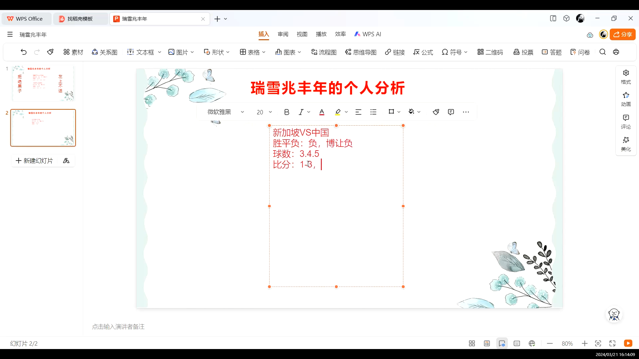Click the undo arrow icon
Screen dimensions: 639x359
coord(23,52)
